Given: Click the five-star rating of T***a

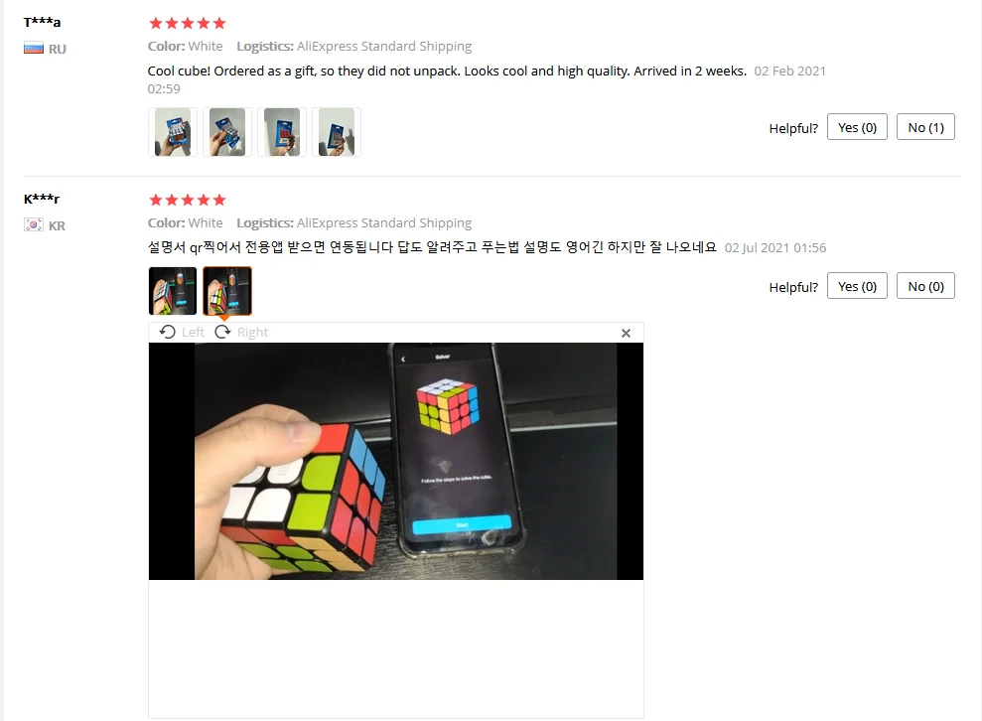Looking at the screenshot, I should [188, 23].
